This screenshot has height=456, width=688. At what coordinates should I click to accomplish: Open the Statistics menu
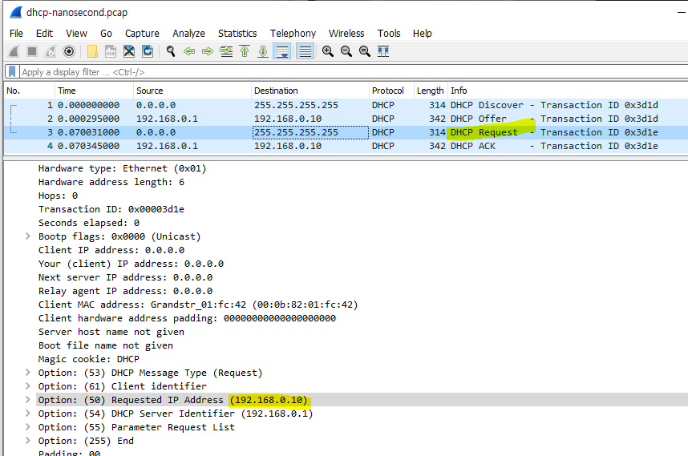point(237,34)
